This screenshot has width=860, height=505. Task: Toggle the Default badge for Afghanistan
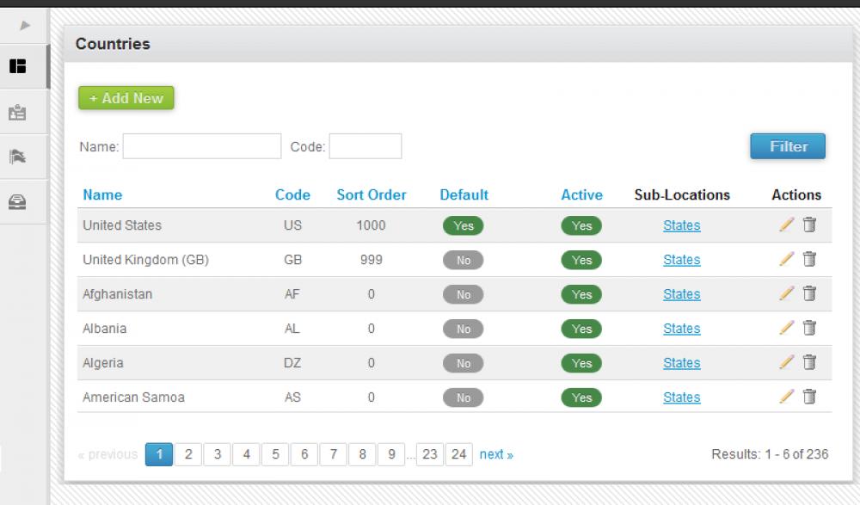(463, 294)
